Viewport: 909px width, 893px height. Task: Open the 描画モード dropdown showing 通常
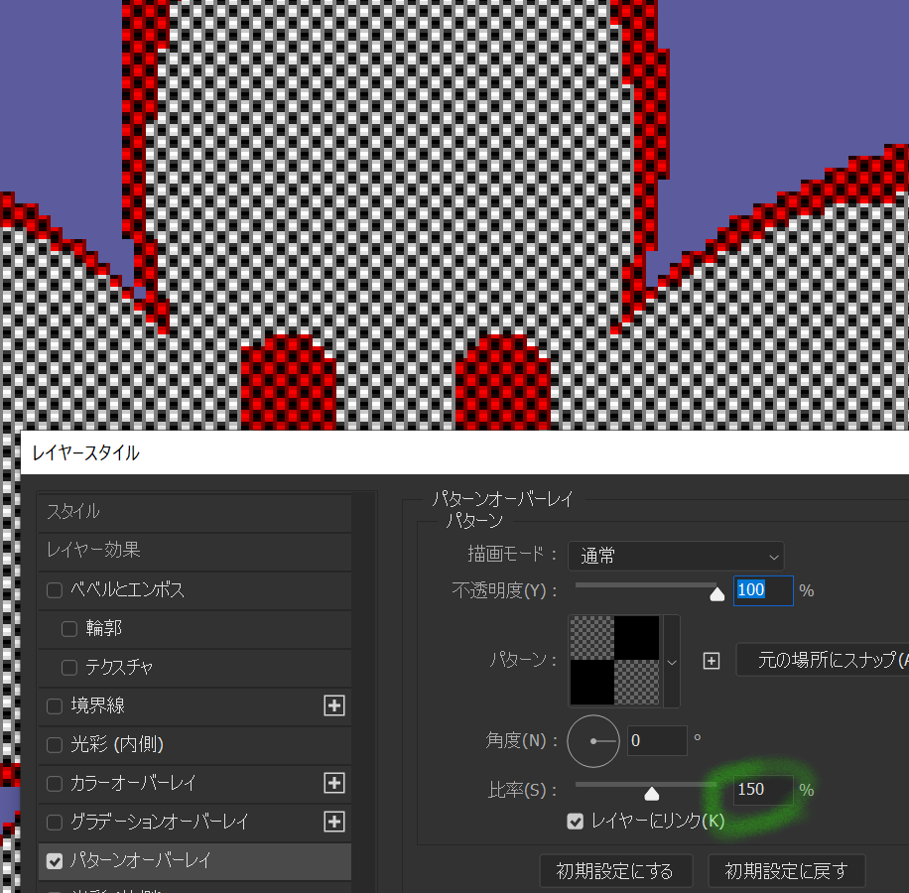[676, 556]
